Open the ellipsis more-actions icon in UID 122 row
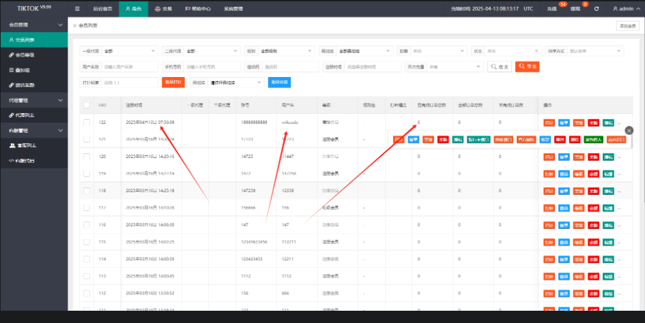Image resolution: width=645 pixels, height=323 pixels. tap(619, 123)
